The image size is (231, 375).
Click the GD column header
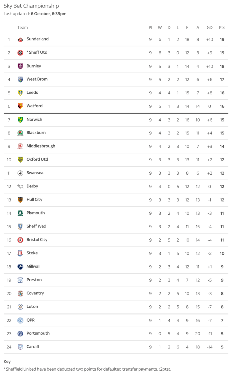tap(209, 27)
